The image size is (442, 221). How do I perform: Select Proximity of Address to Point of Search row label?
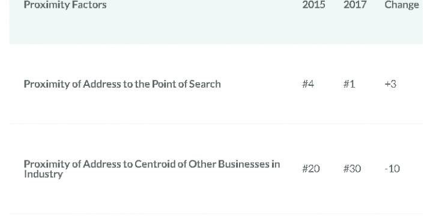click(122, 84)
